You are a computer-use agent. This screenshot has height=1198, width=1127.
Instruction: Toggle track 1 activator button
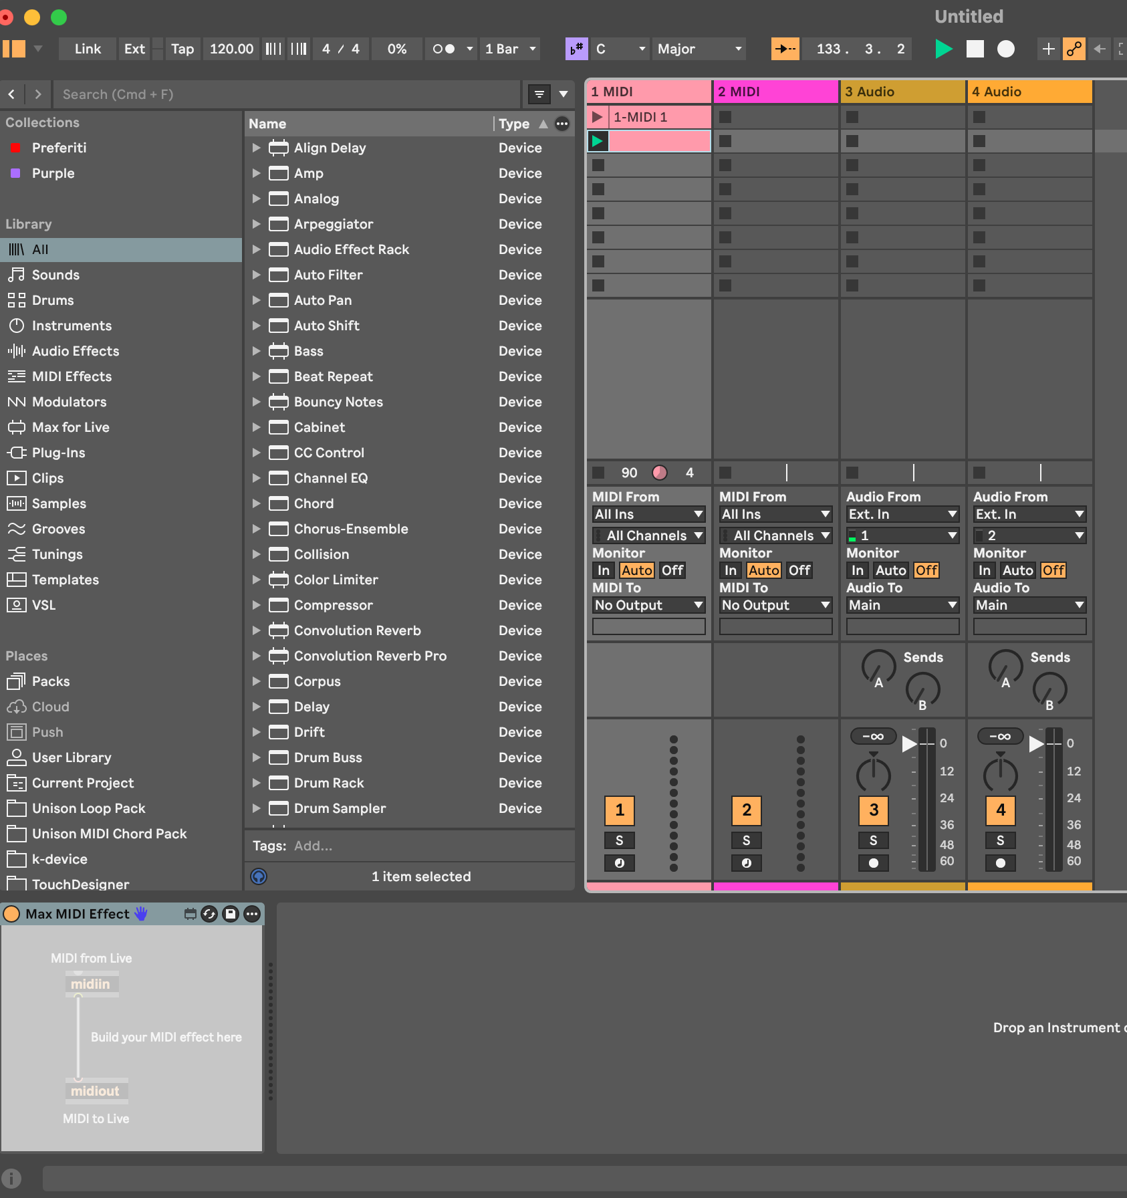pos(619,810)
